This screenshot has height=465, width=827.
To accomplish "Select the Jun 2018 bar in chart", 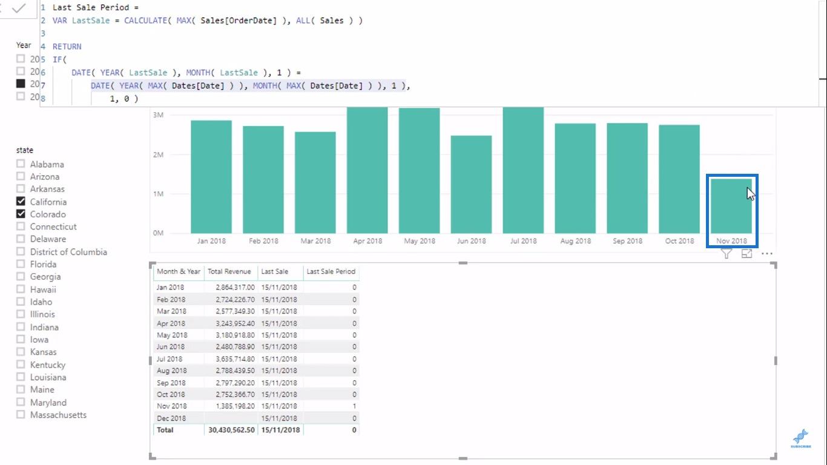I will click(472, 184).
